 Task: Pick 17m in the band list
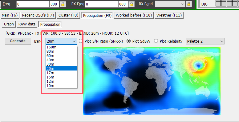[x=61, y=73]
